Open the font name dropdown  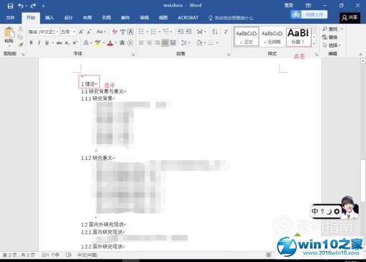pos(56,32)
